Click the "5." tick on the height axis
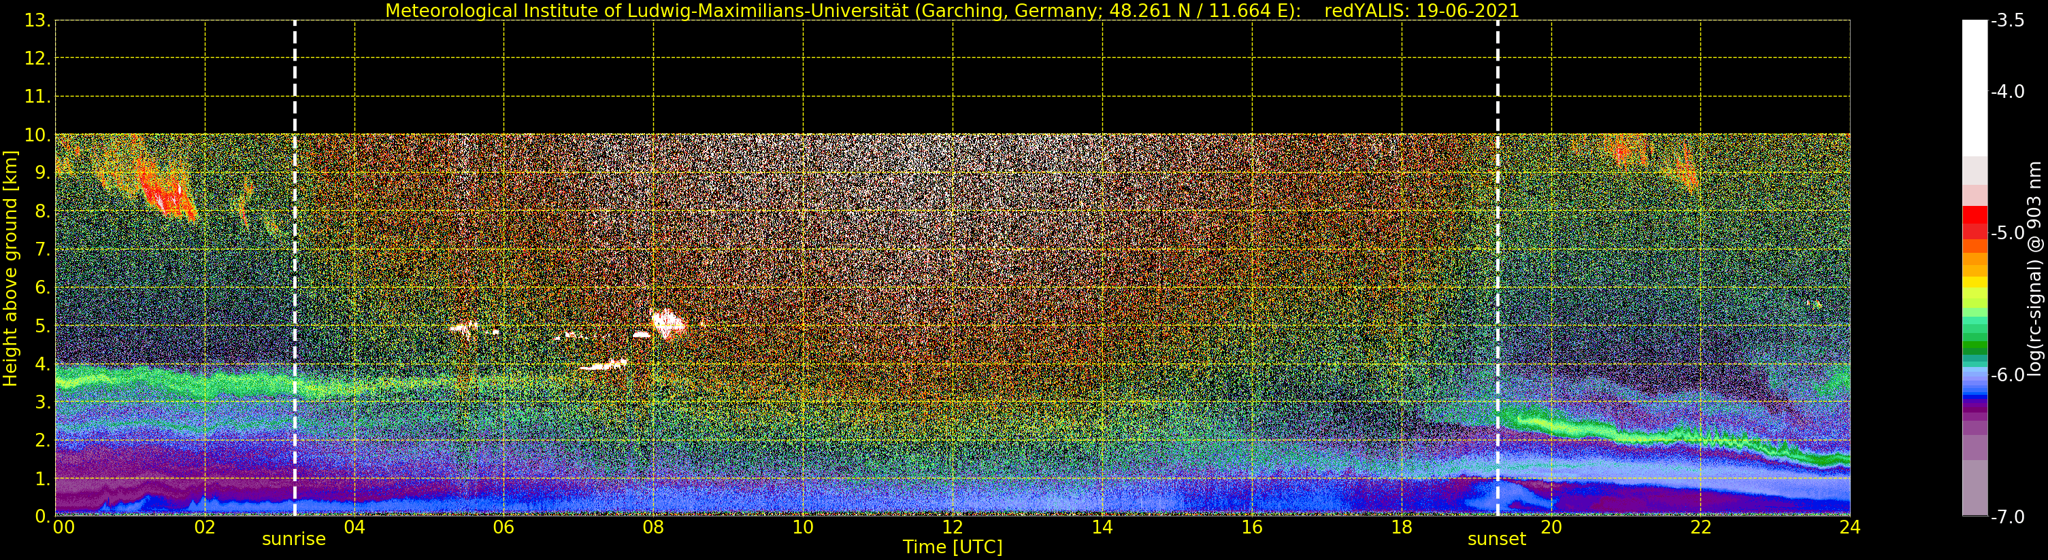 pos(42,326)
